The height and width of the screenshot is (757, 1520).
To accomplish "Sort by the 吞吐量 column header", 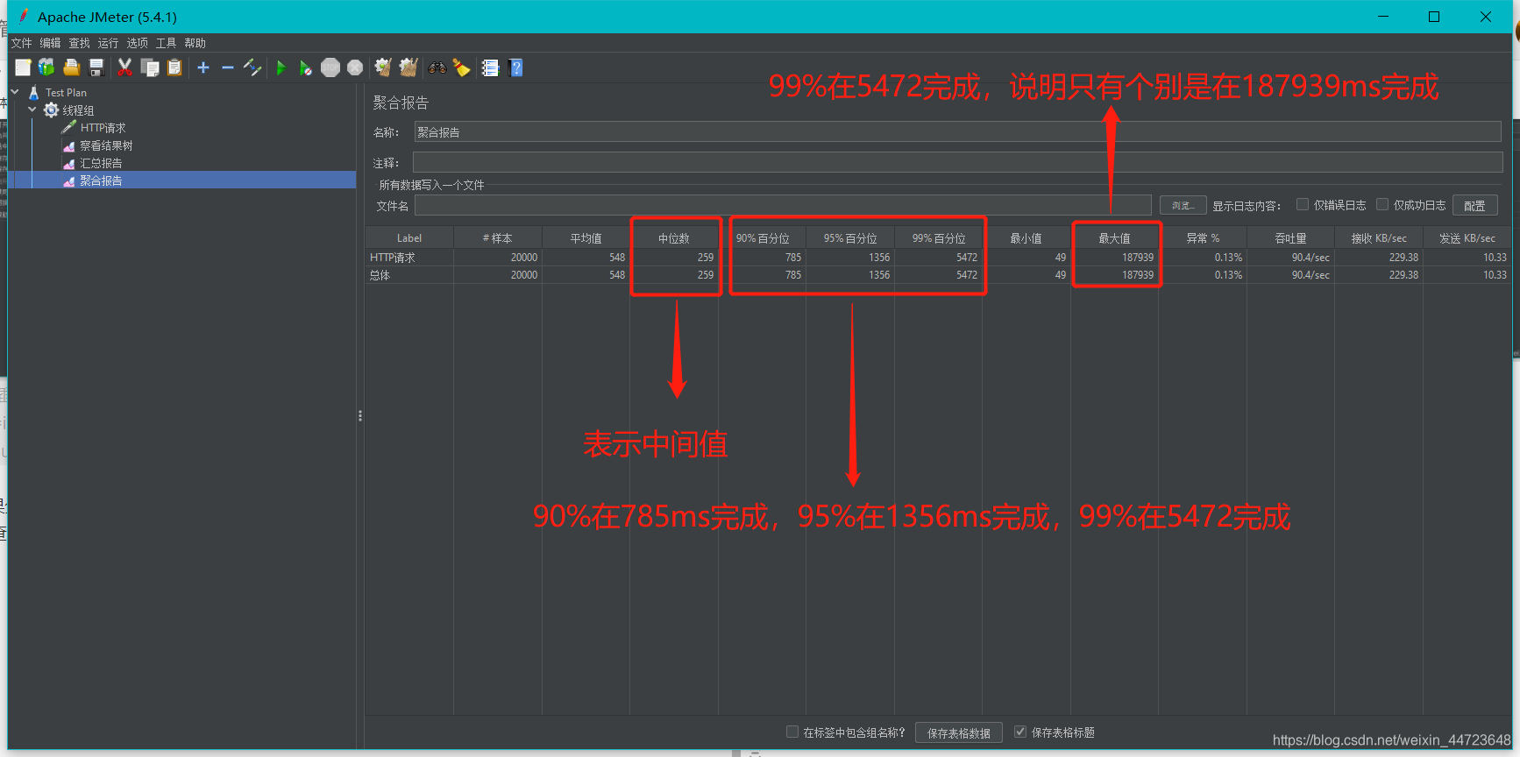I will click(1291, 238).
